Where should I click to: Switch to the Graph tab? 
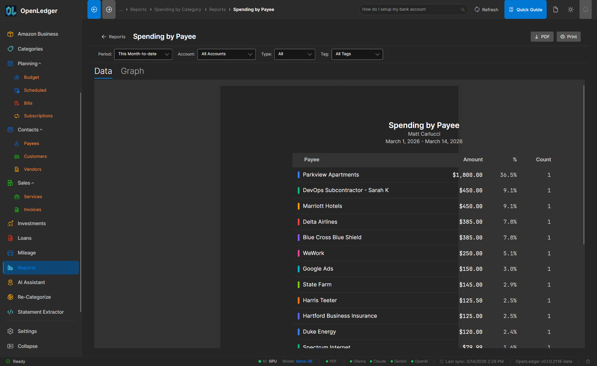[x=132, y=71]
